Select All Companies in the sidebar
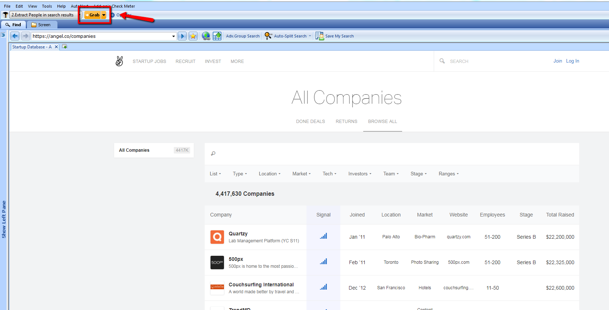This screenshot has width=609, height=310. pos(154,150)
